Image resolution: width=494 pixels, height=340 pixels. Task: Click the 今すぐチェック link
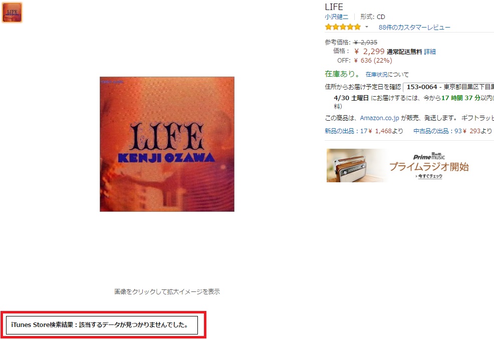429,176
